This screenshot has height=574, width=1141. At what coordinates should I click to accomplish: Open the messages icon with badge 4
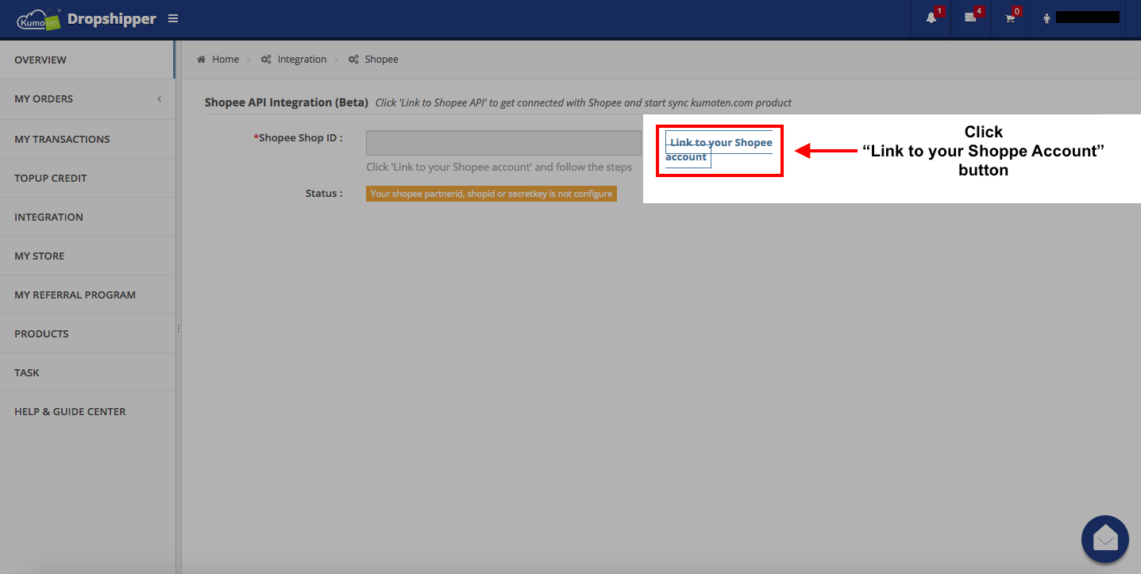click(970, 18)
